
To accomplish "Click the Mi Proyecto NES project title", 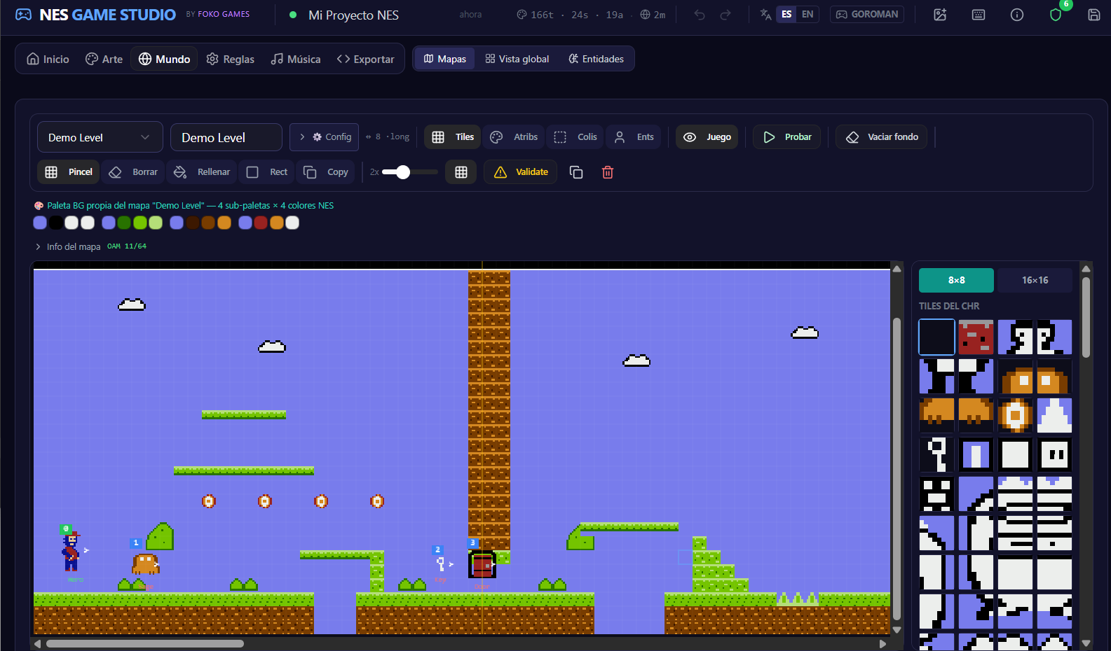I will [x=353, y=15].
